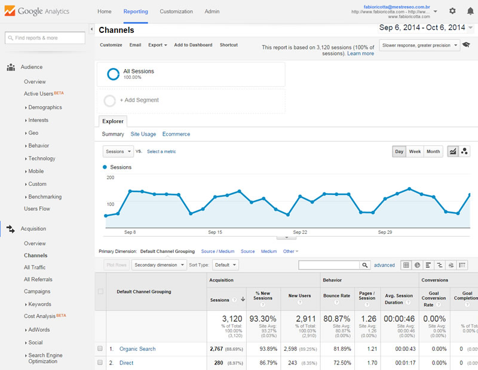Click help icon under Pages / Session
The height and width of the screenshot is (370, 478).
(367, 304)
